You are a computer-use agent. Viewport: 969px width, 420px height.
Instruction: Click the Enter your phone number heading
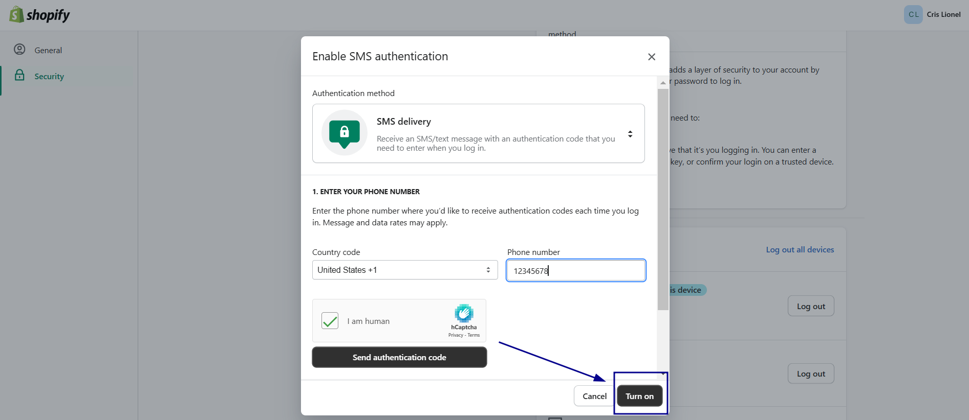366,192
